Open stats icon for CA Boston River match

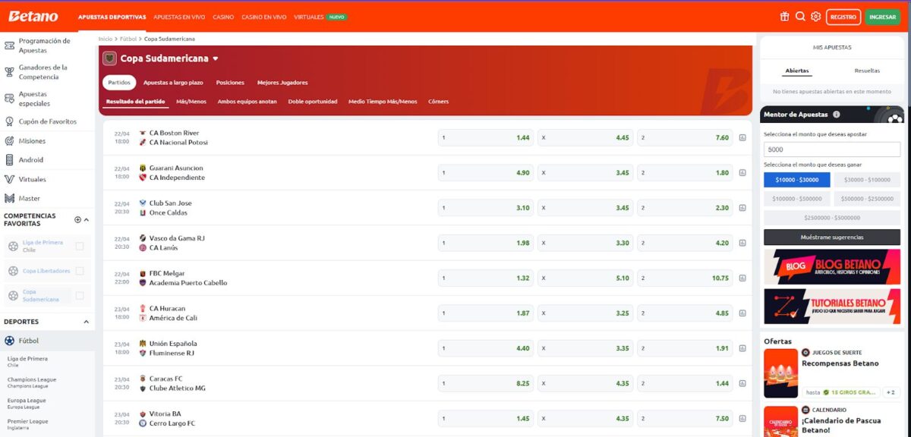[x=742, y=138]
